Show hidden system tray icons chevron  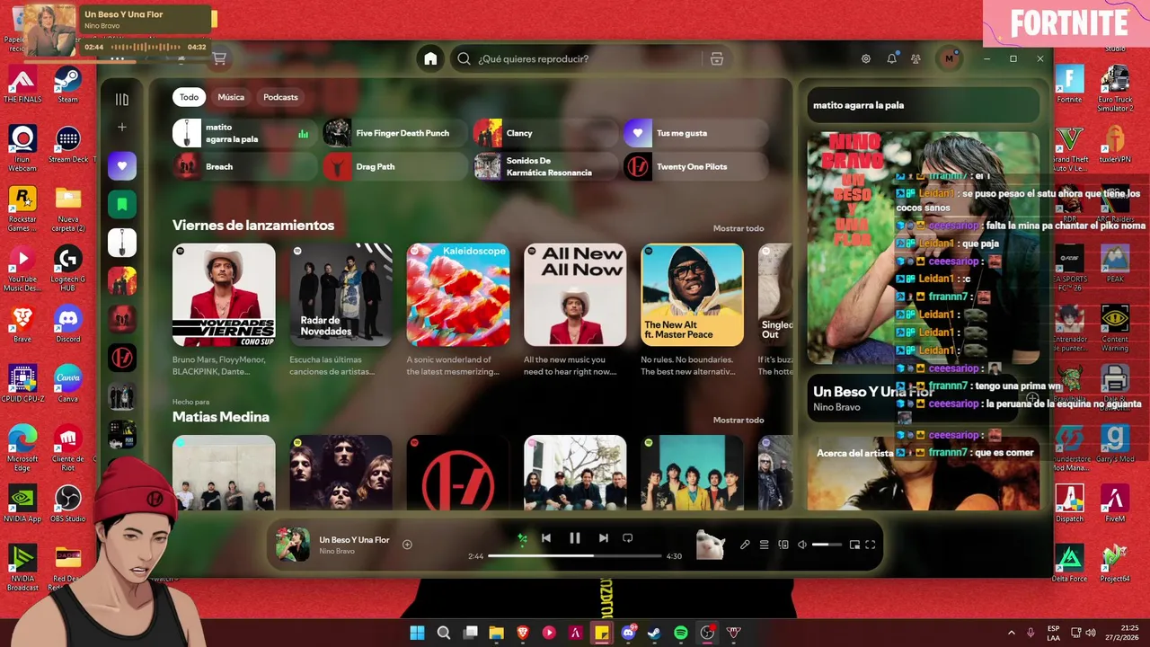click(1011, 633)
